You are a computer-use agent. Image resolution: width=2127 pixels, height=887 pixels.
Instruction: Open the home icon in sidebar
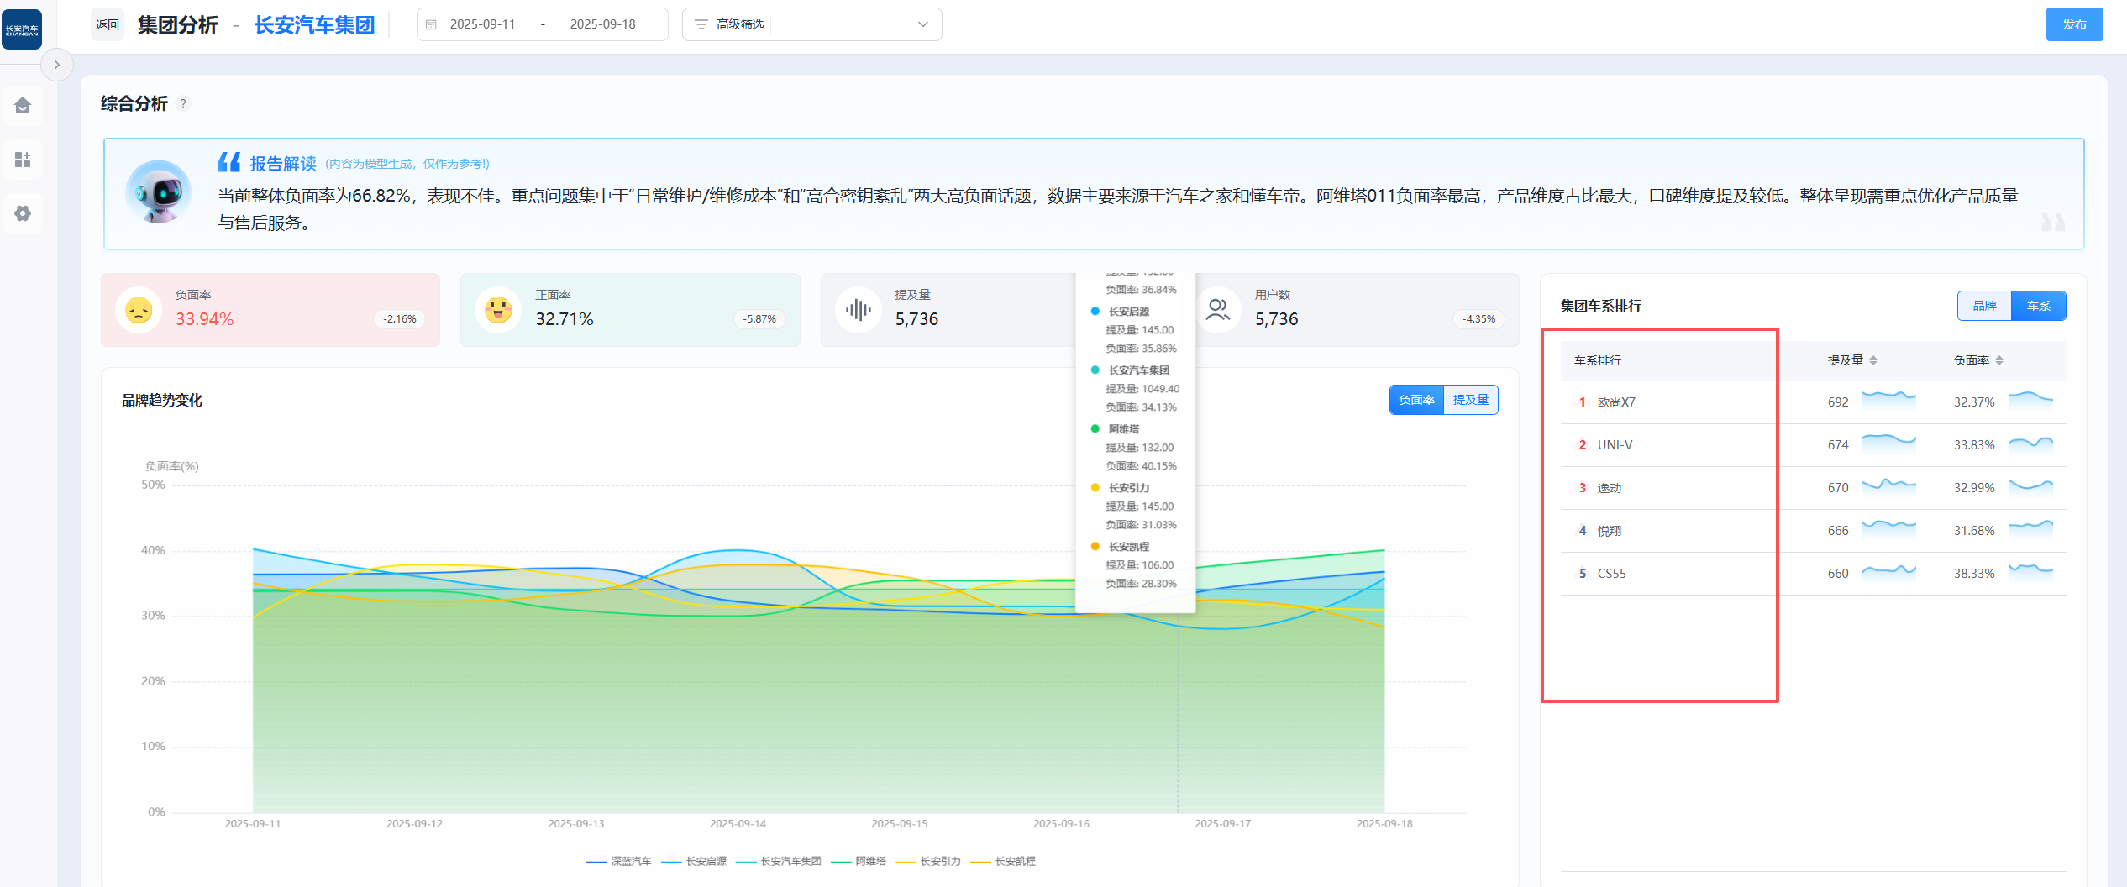[23, 106]
